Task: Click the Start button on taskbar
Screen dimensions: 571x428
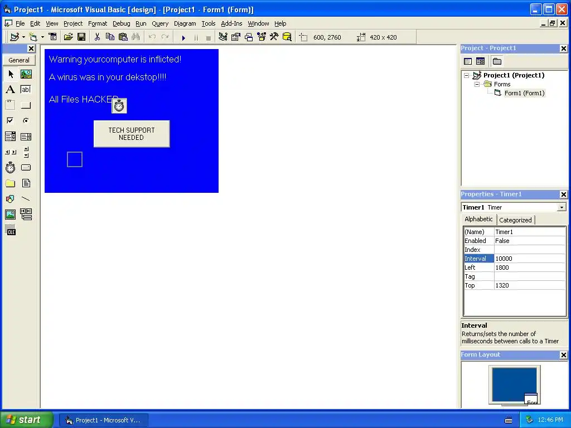Action: [x=26, y=420]
